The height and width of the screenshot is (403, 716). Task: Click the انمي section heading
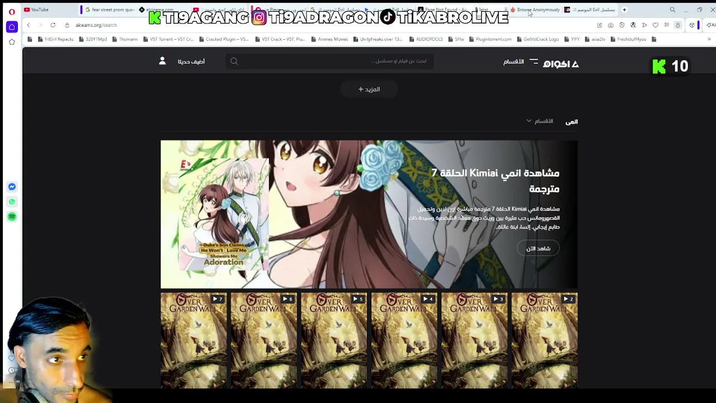coord(571,121)
